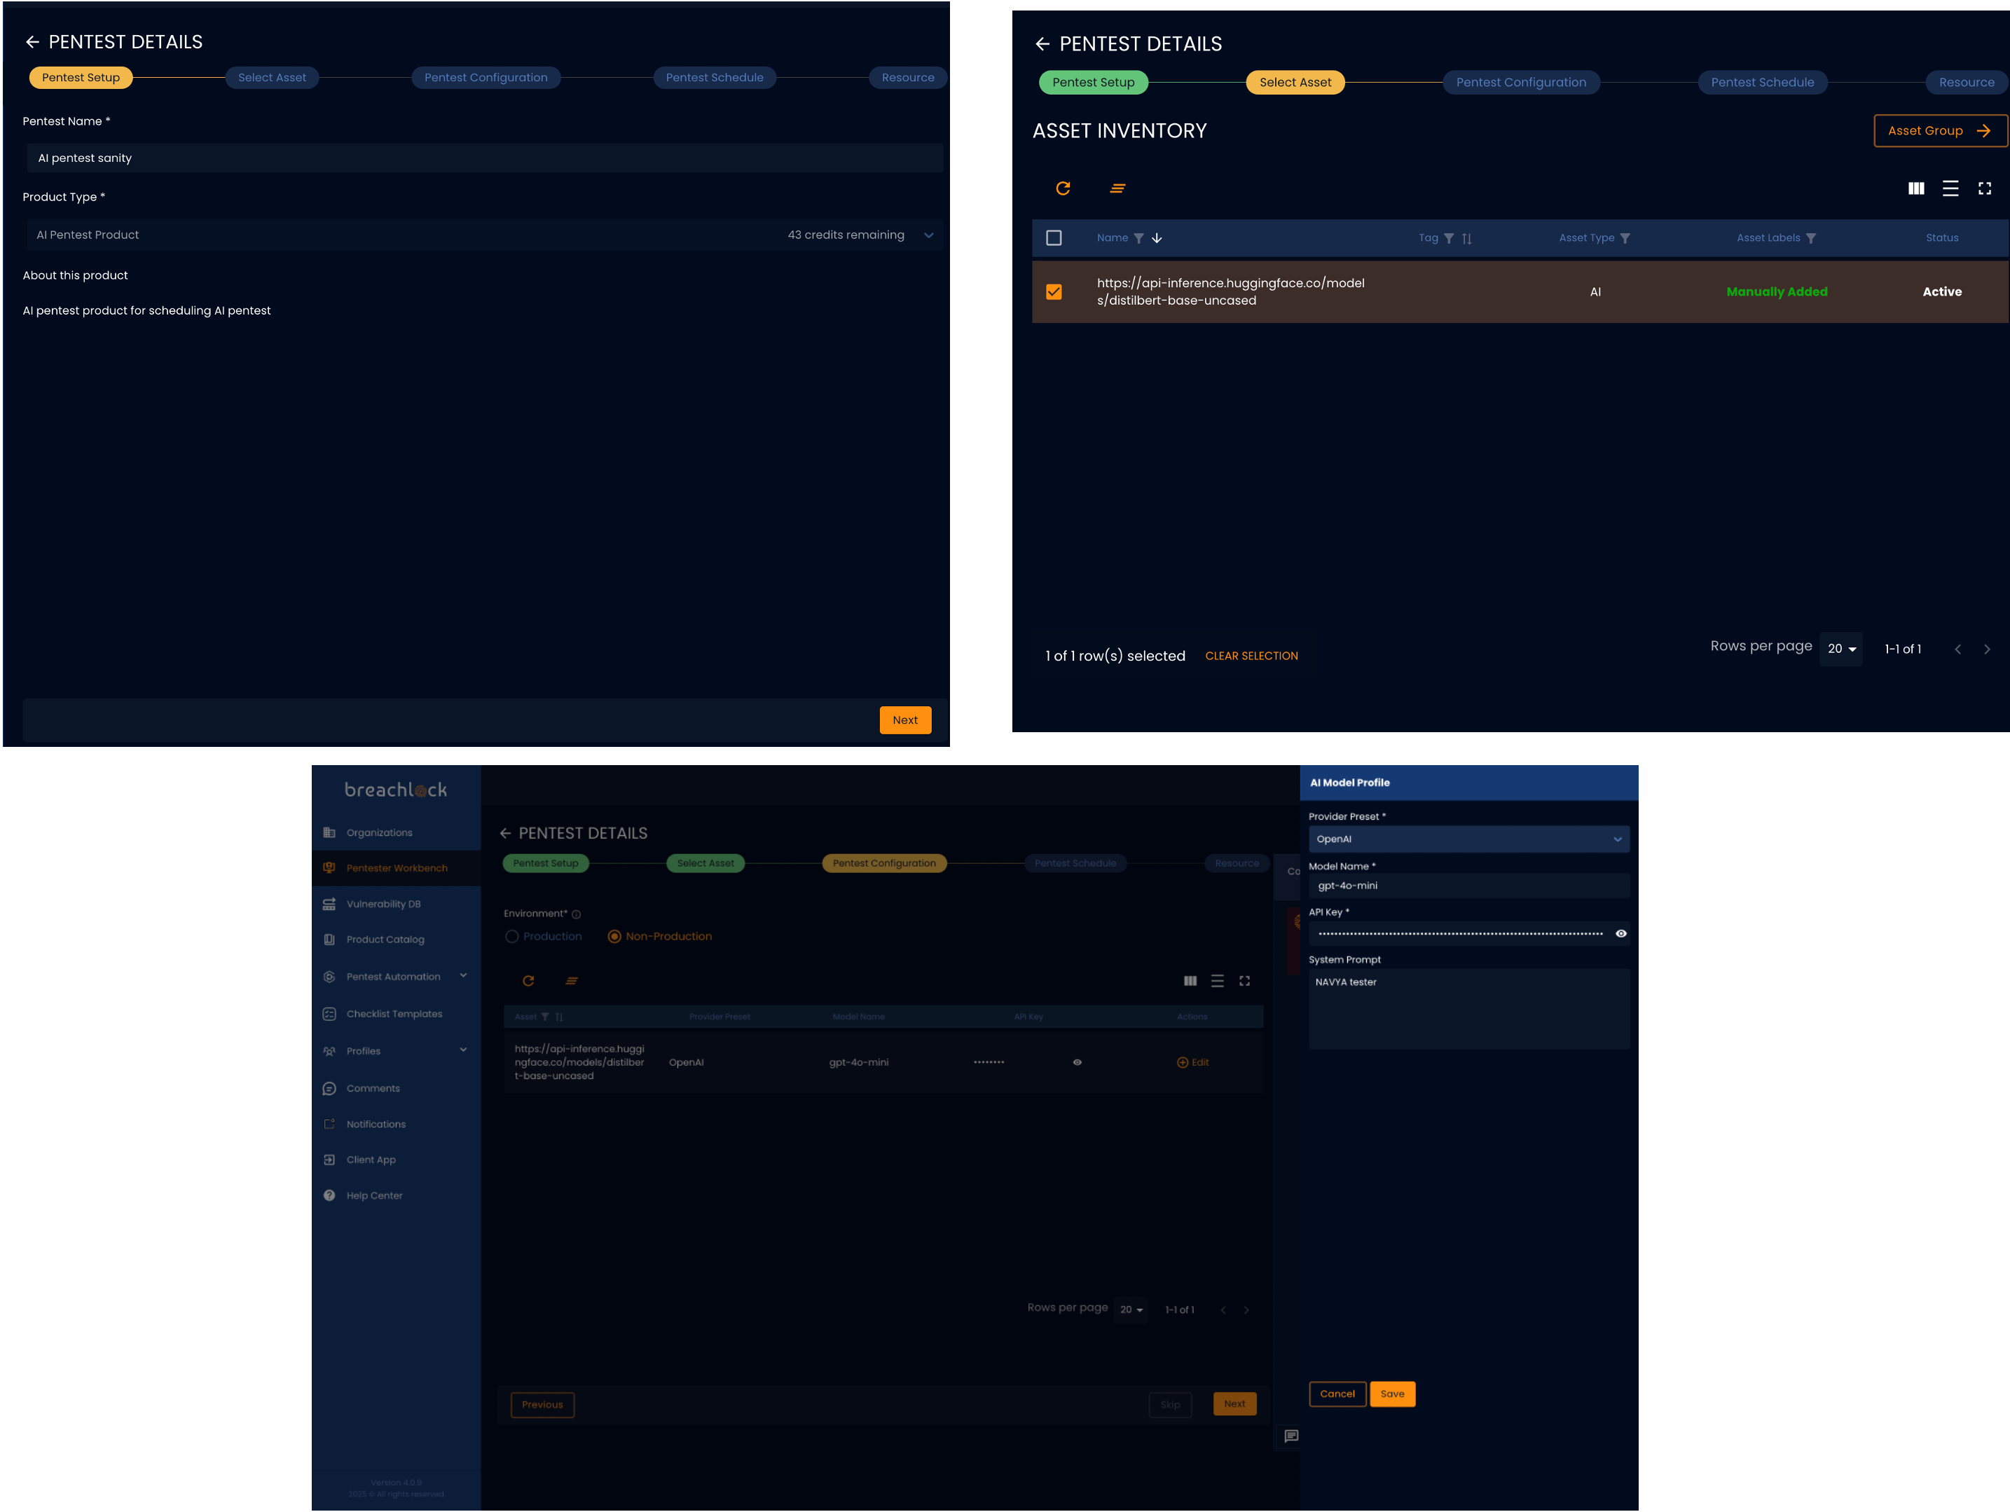Open Pentester Workbench in sidebar
The image size is (2010, 1512).
(x=396, y=868)
